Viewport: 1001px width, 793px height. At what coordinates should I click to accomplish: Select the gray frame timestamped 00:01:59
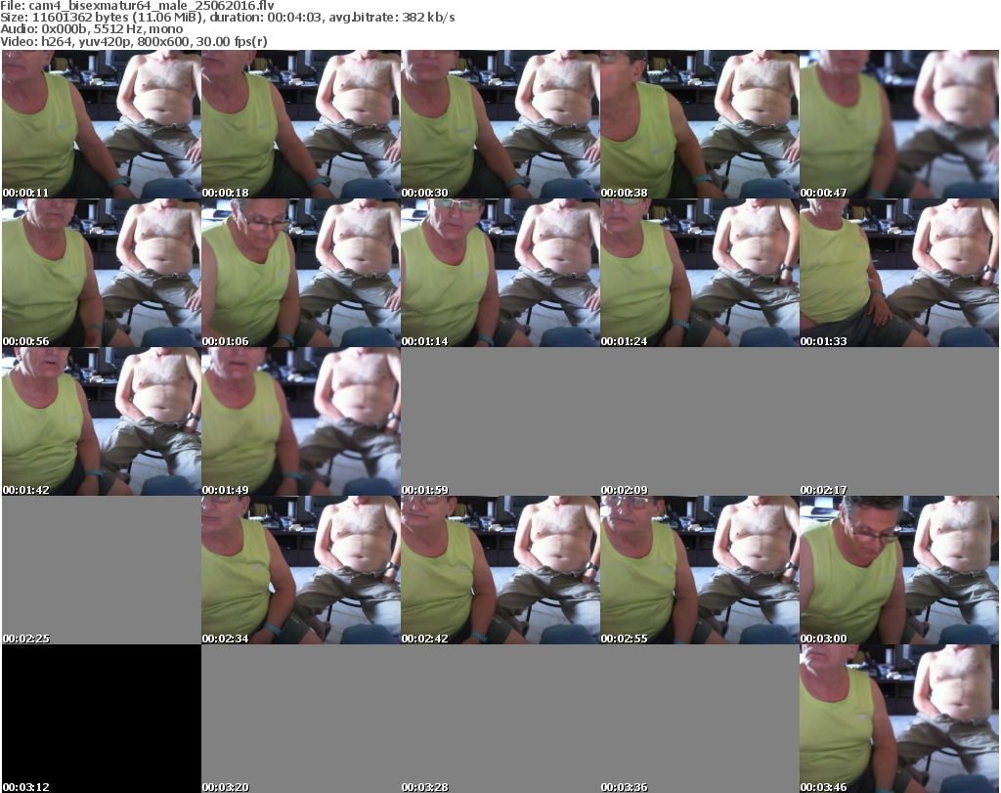[500, 421]
